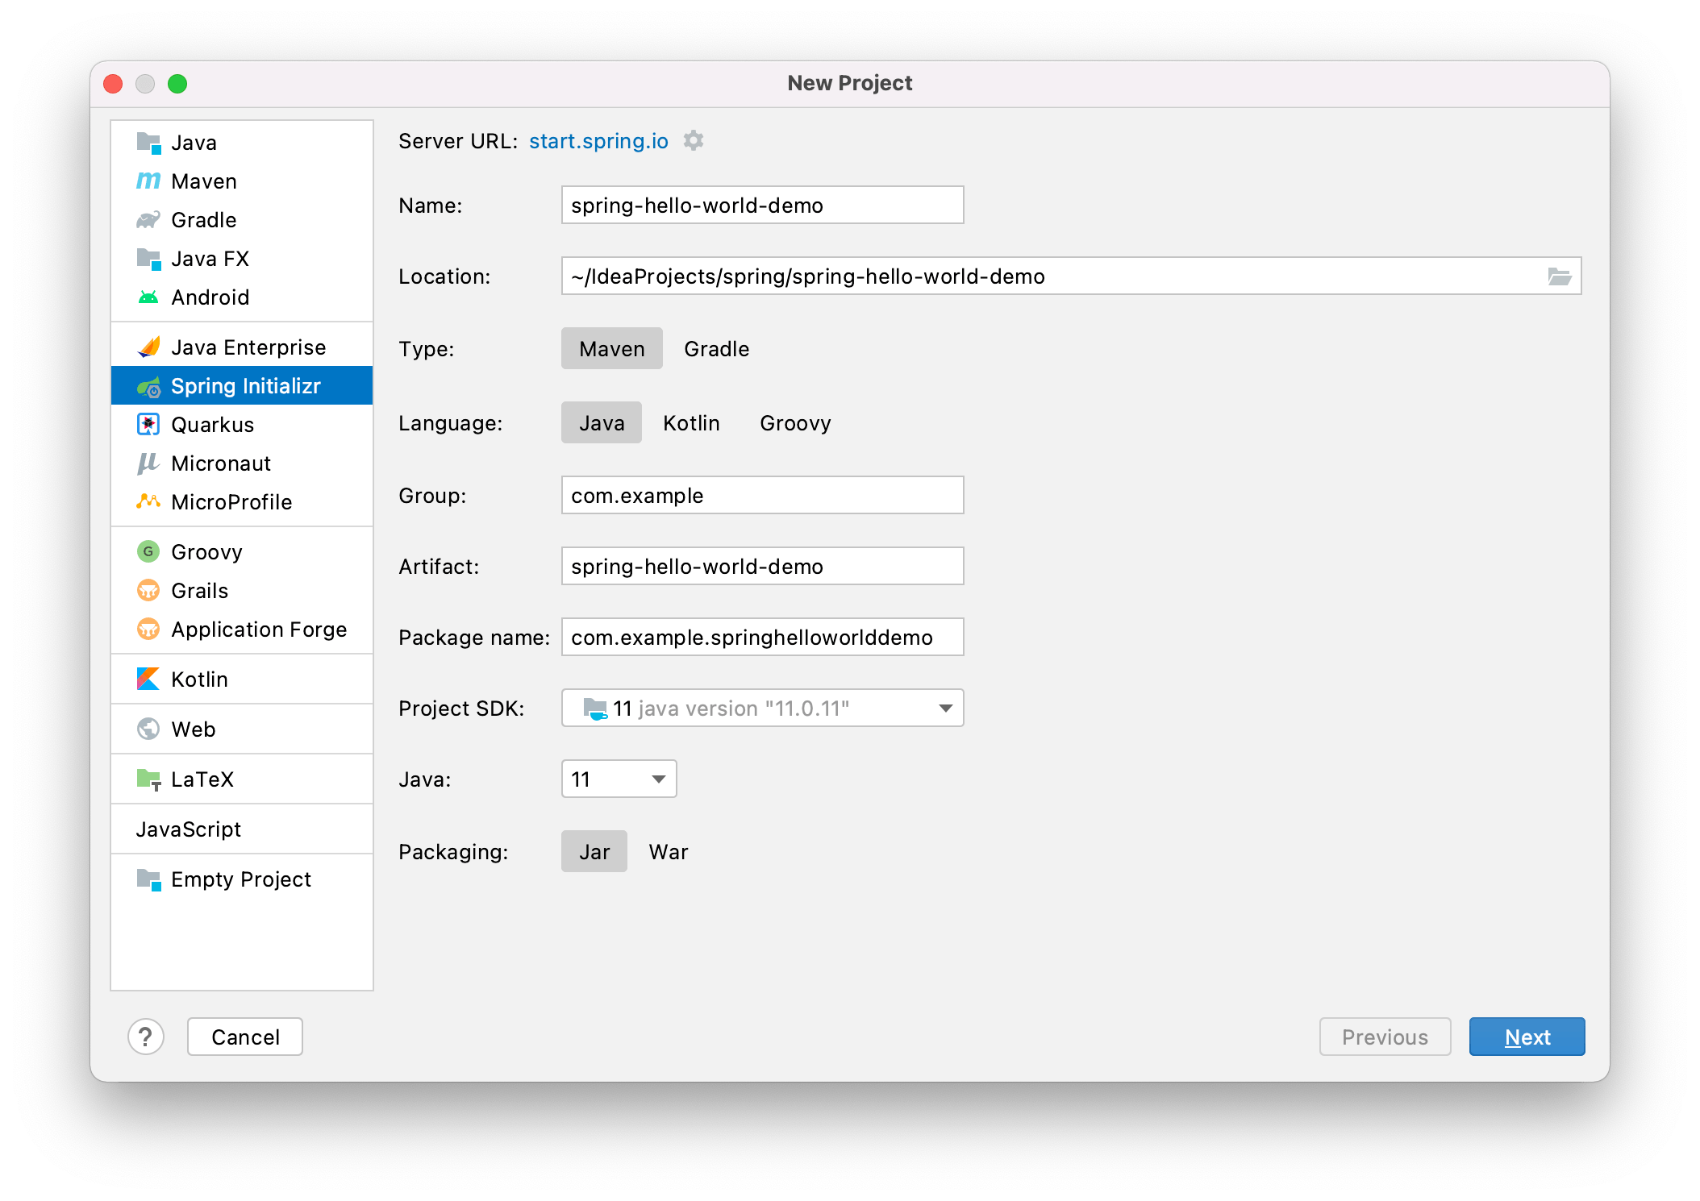This screenshot has width=1700, height=1201.
Task: Choose the Gradle generator in the left list
Action: [x=203, y=220]
